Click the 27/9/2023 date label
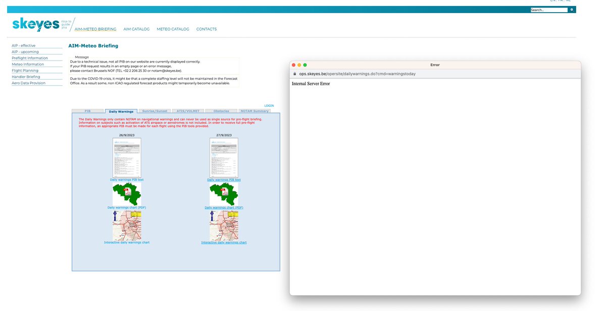The height and width of the screenshot is (311, 606). (224, 136)
